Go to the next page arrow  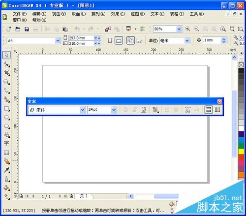point(60,196)
